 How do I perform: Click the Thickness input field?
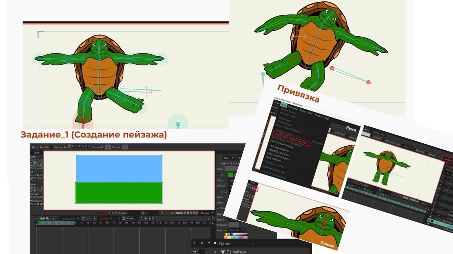[234, 225]
